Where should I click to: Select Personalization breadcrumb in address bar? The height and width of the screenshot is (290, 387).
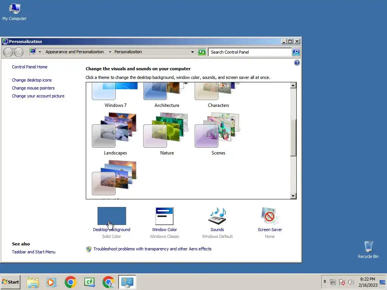[128, 52]
